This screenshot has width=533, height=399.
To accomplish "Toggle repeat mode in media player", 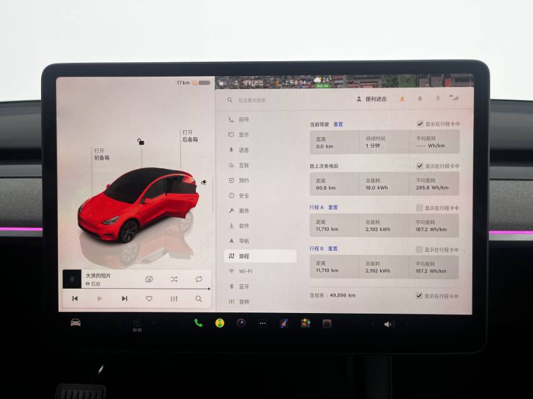I will click(199, 279).
